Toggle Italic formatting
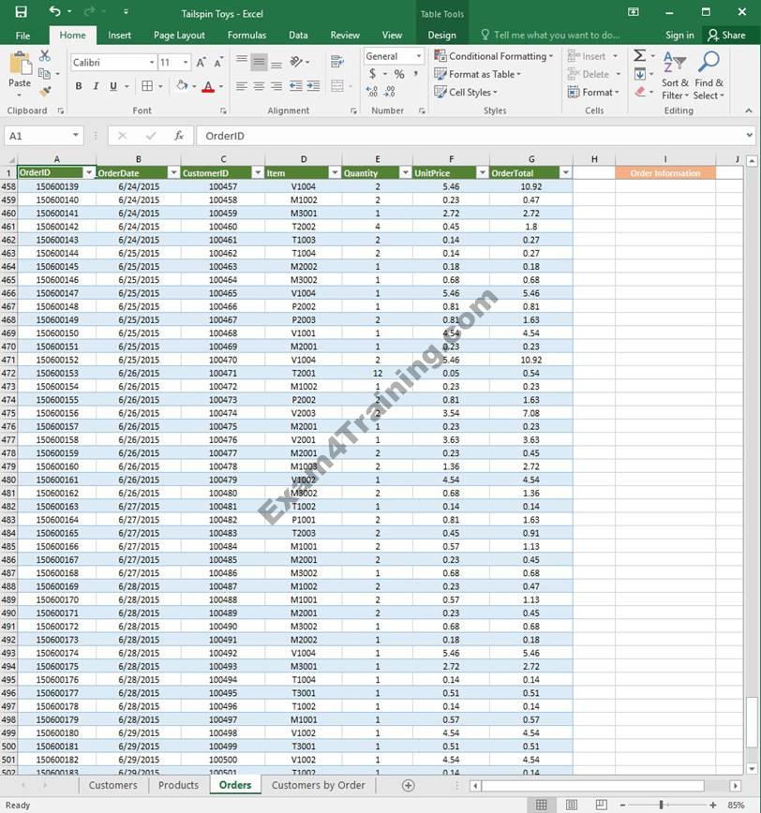Viewport: 761px width, 813px height. coord(96,86)
